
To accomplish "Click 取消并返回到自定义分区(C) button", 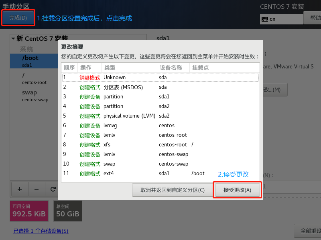I will pyautogui.click(x=172, y=190).
